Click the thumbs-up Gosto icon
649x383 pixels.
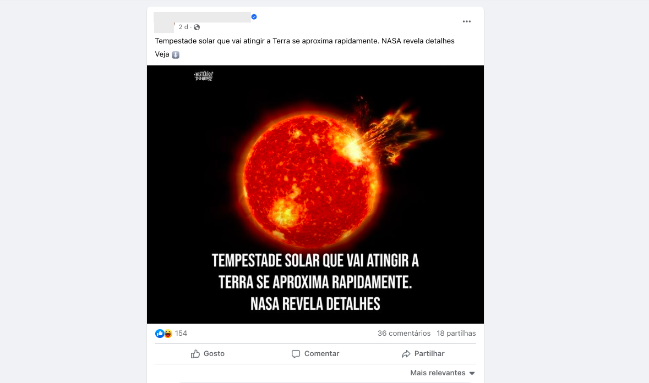pyautogui.click(x=195, y=354)
